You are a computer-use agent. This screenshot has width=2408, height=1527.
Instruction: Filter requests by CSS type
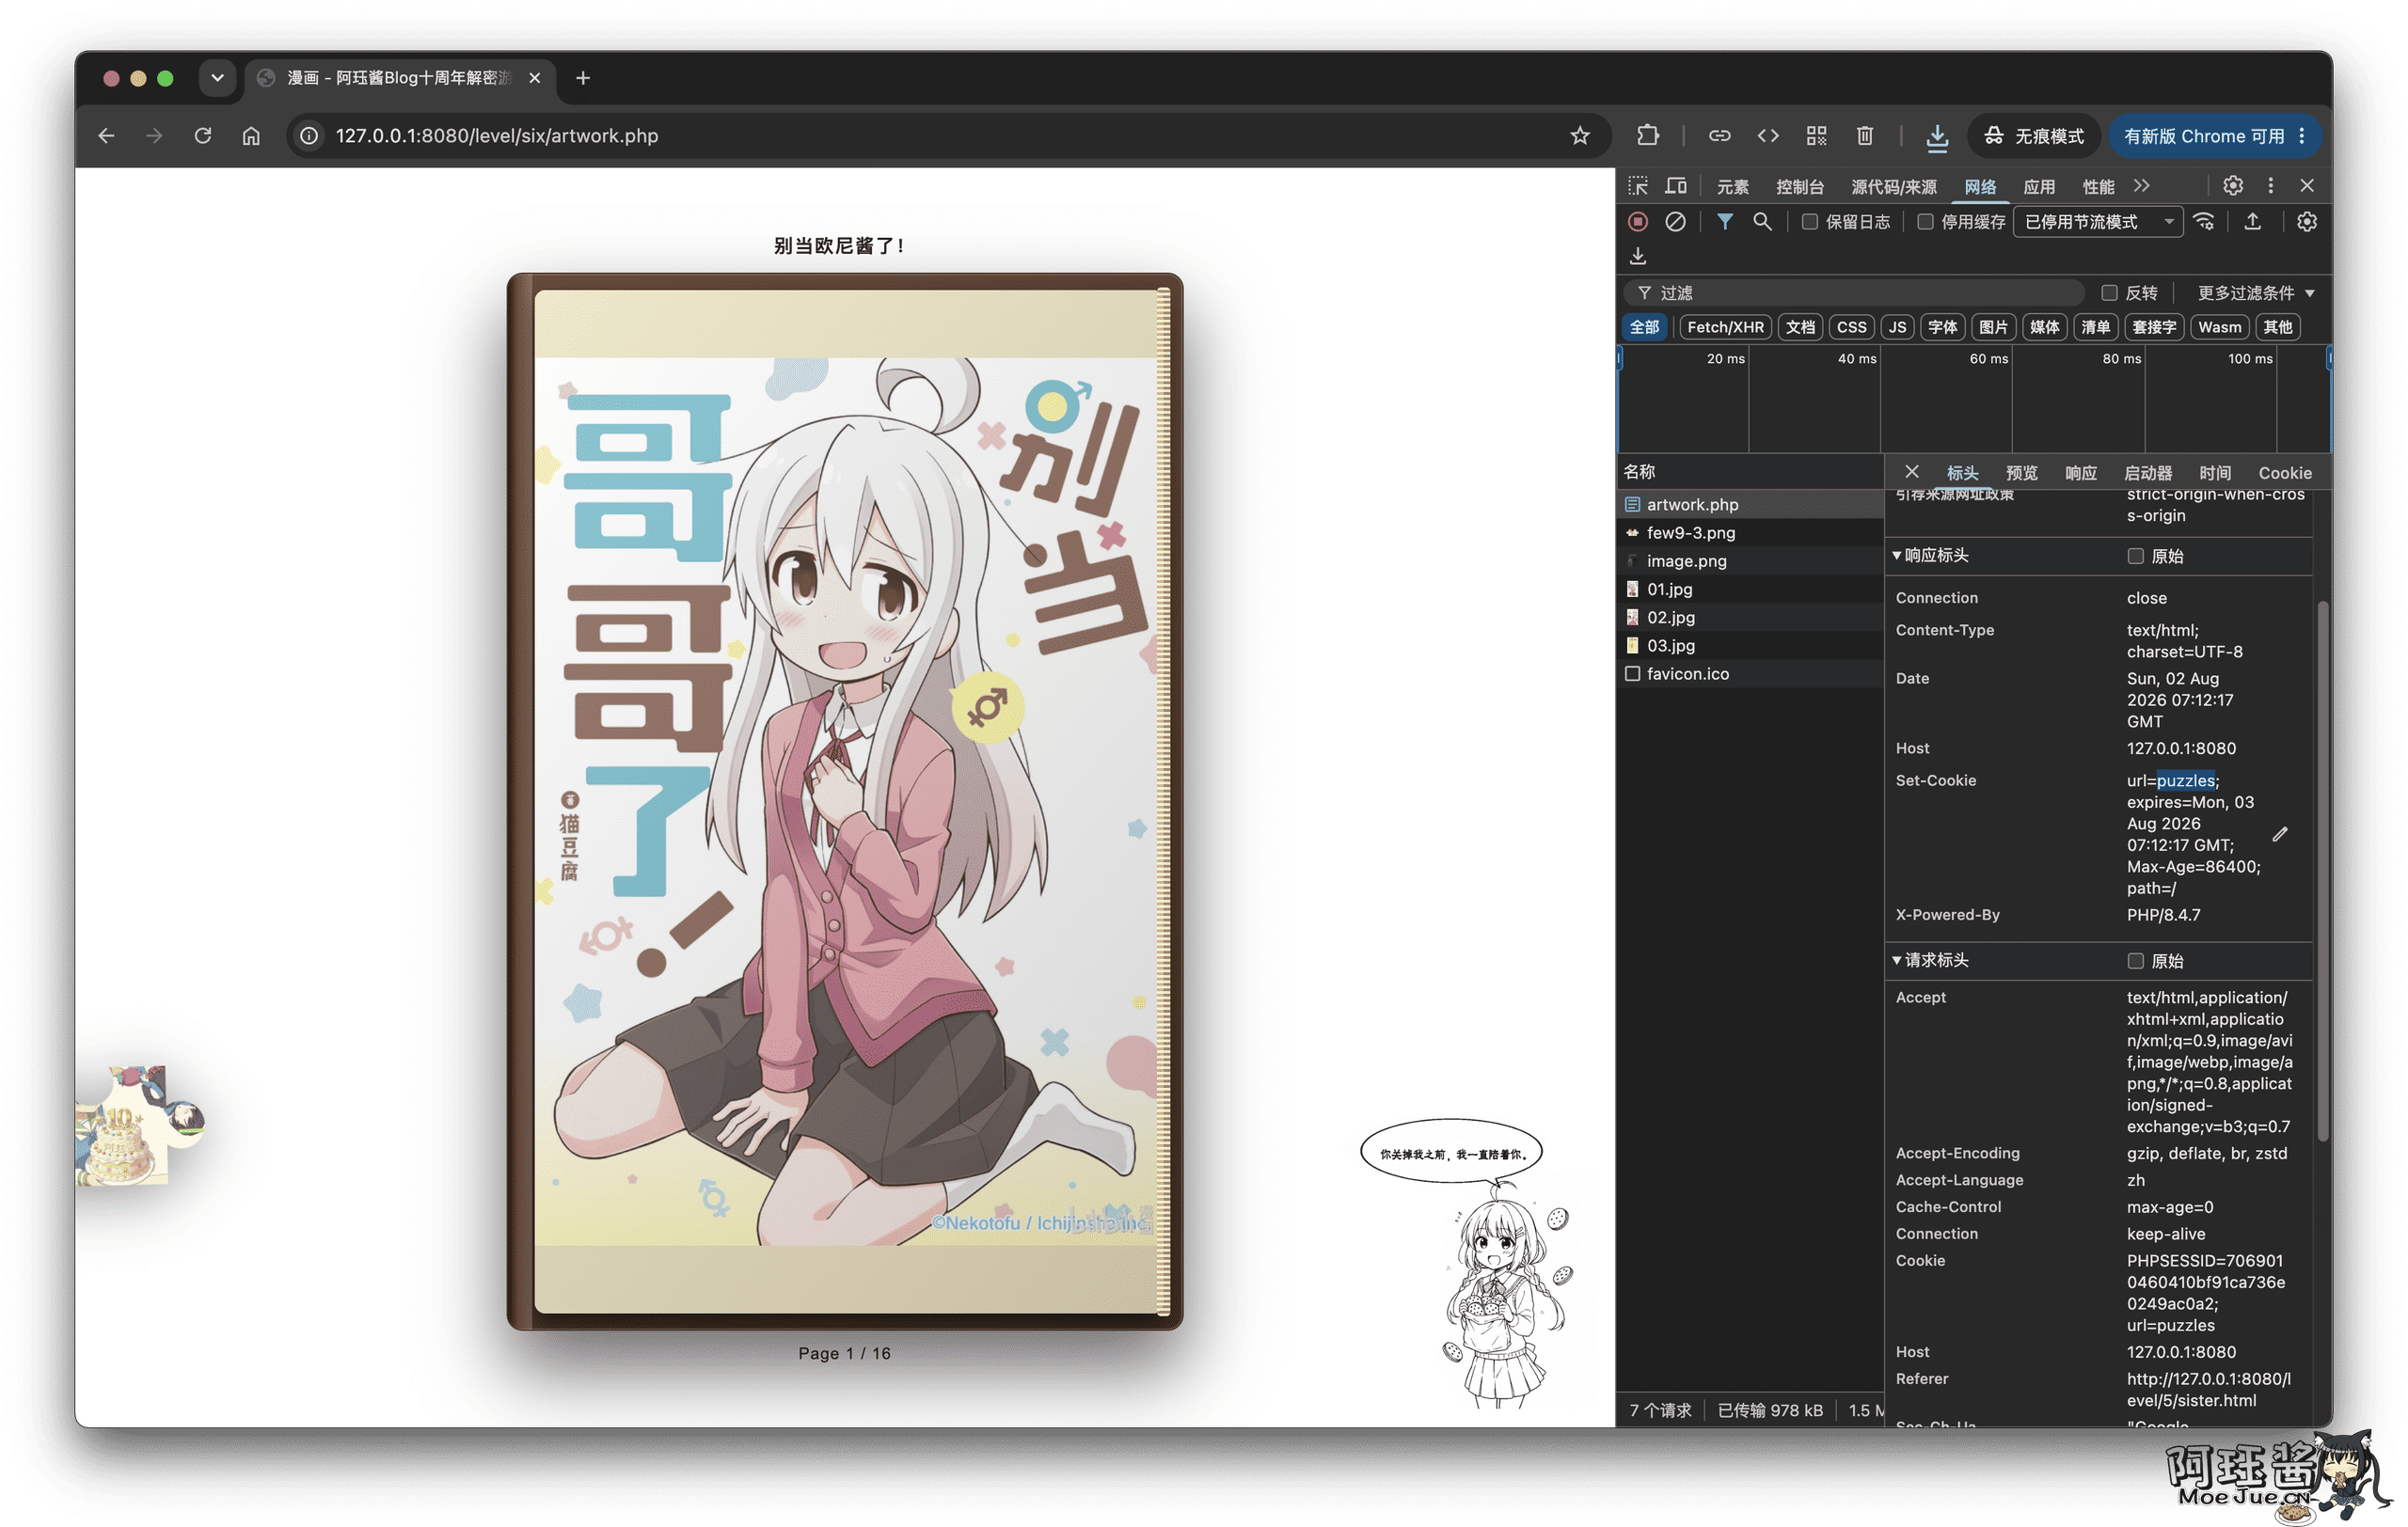1851,327
